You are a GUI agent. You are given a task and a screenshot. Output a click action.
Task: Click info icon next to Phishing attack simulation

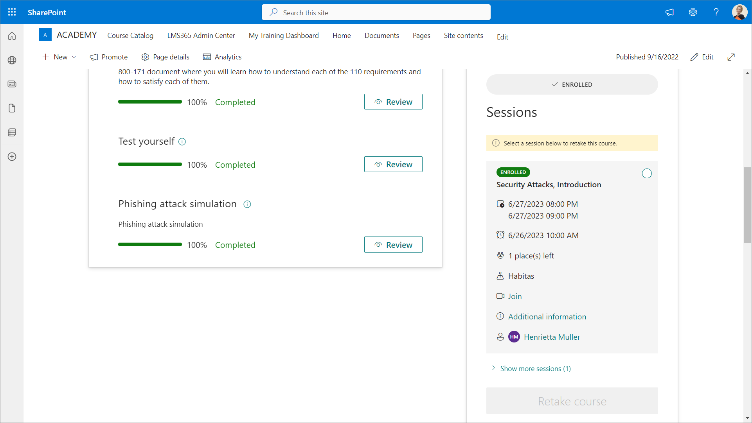pyautogui.click(x=247, y=204)
